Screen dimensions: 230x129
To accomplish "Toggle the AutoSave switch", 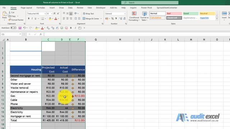I will [13, 28].
